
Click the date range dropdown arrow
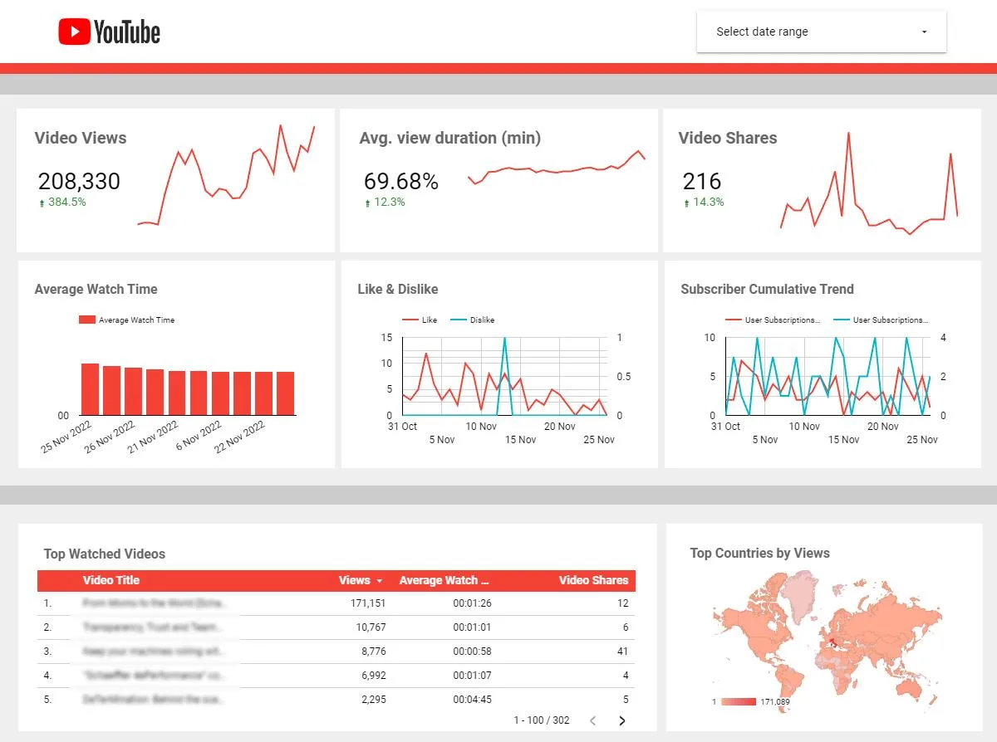[x=924, y=32]
